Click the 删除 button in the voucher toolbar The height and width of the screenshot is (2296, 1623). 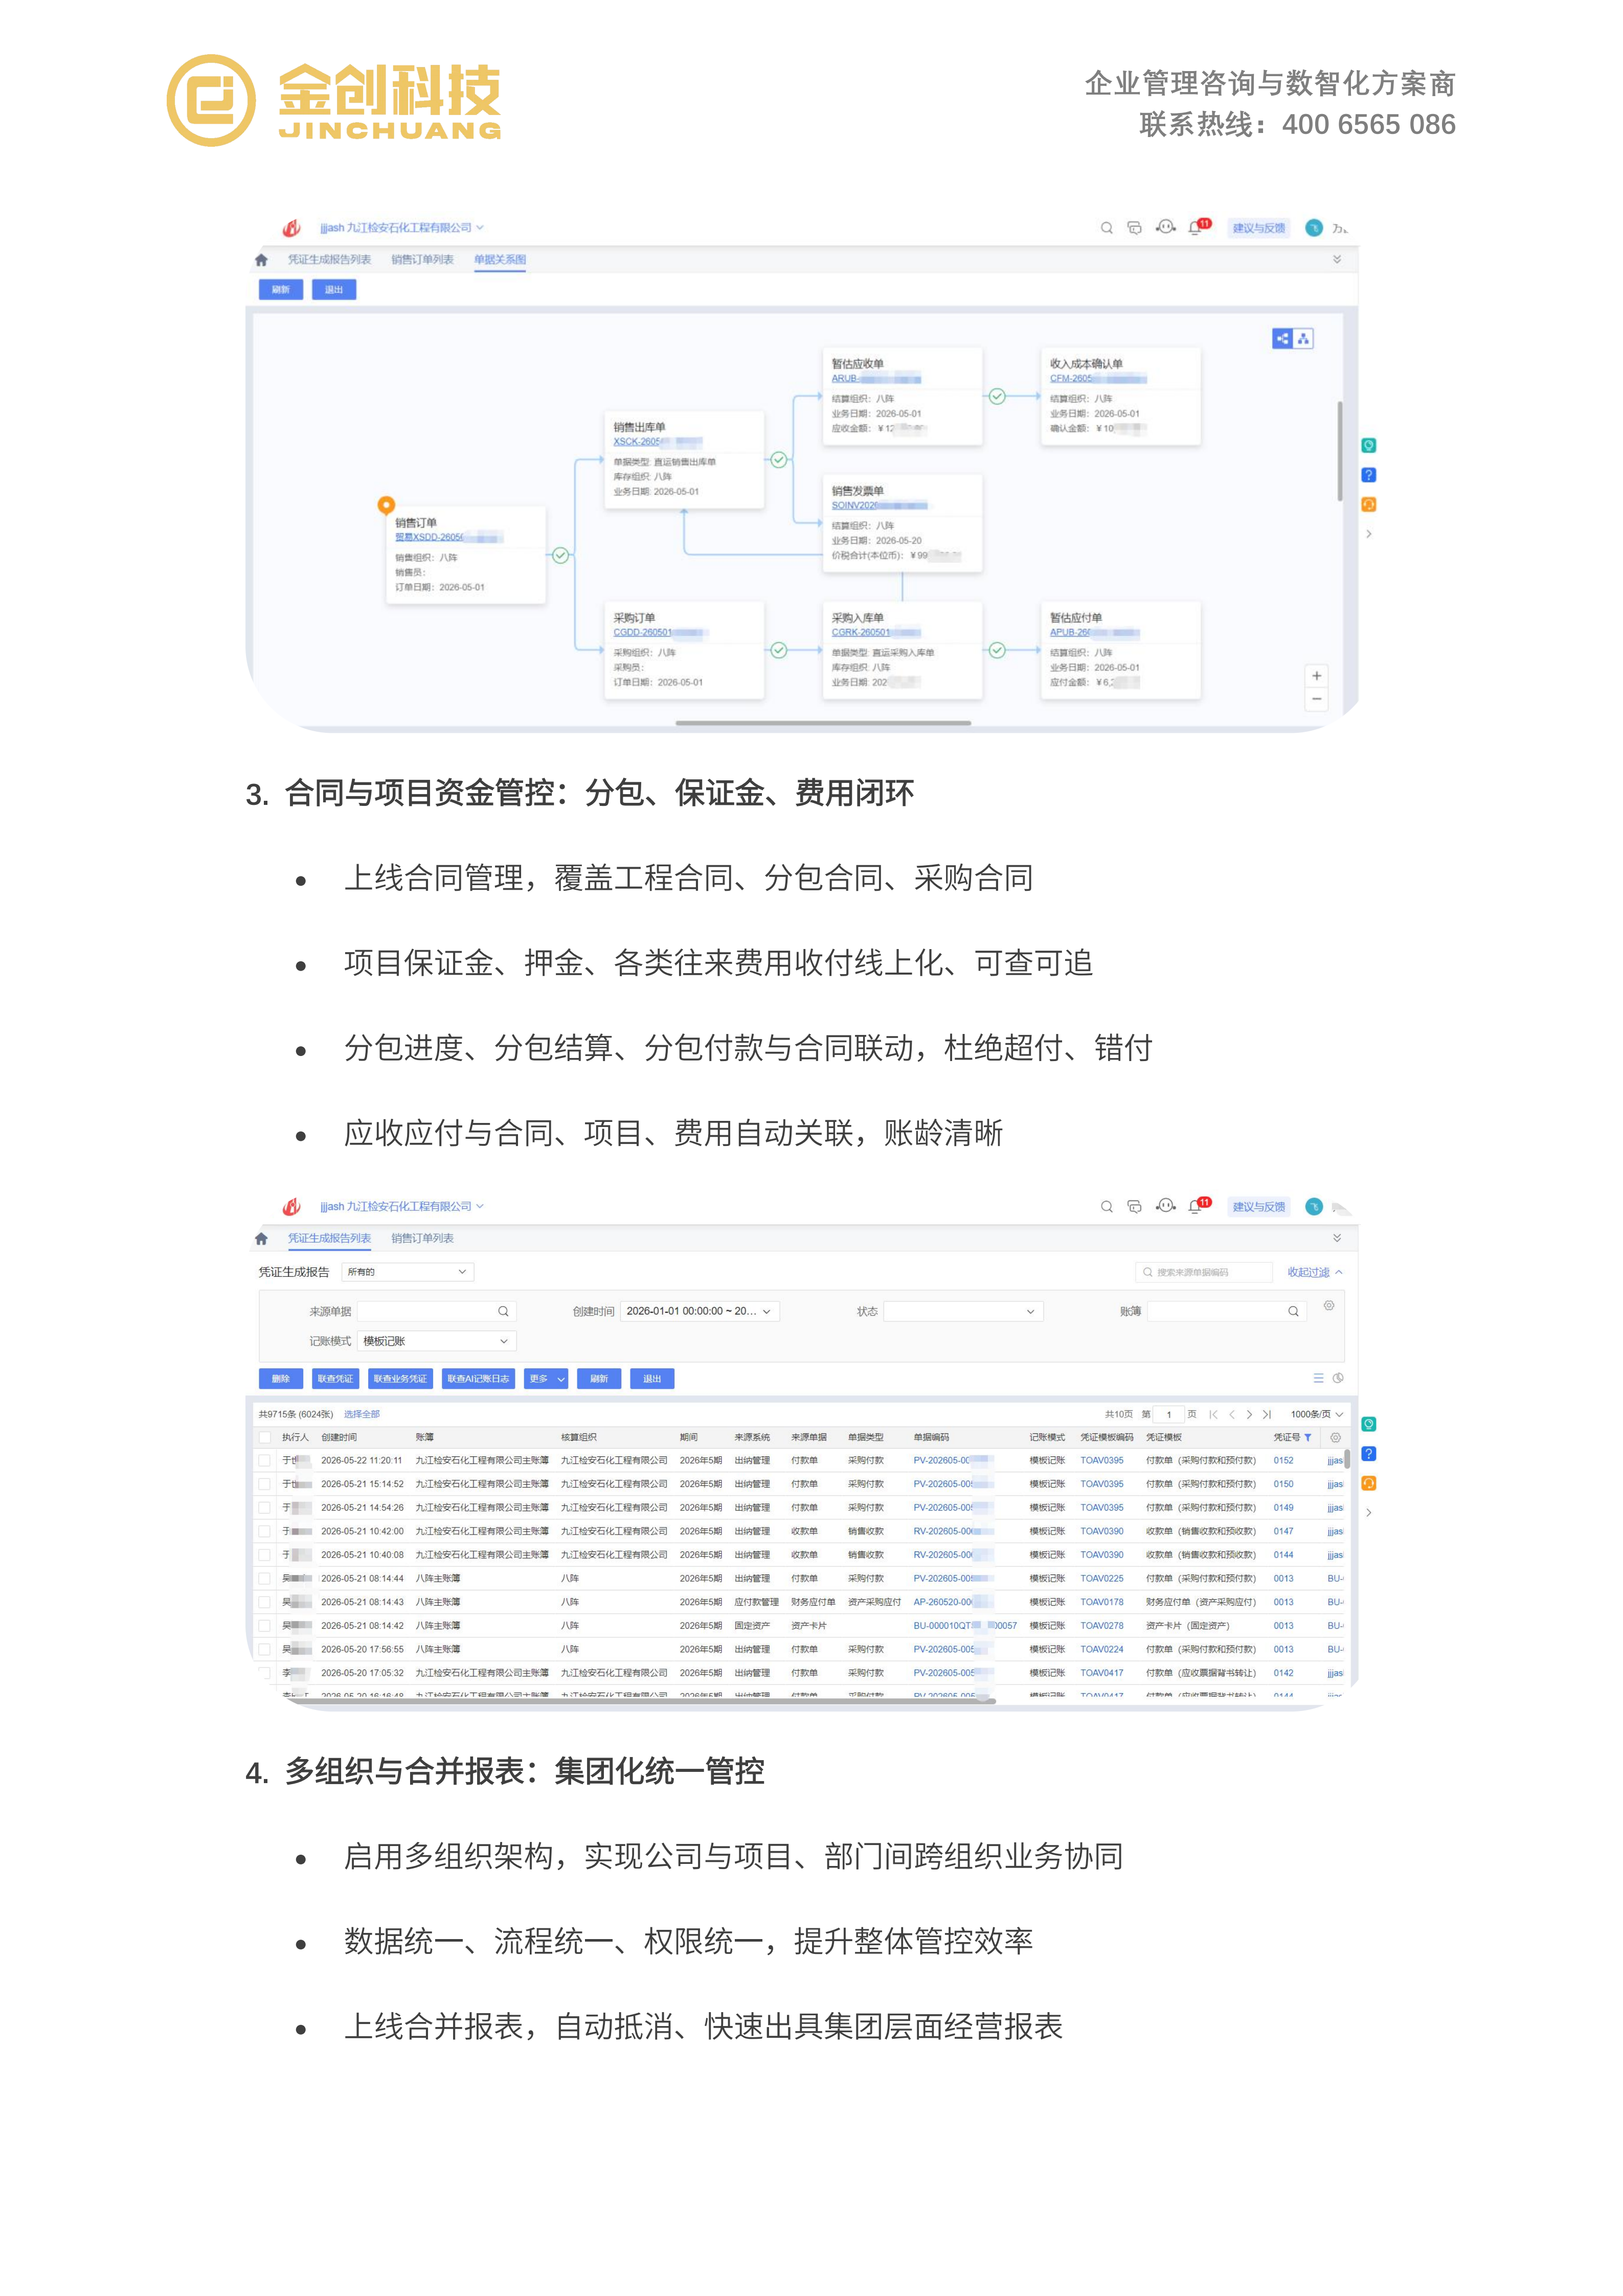(281, 1380)
